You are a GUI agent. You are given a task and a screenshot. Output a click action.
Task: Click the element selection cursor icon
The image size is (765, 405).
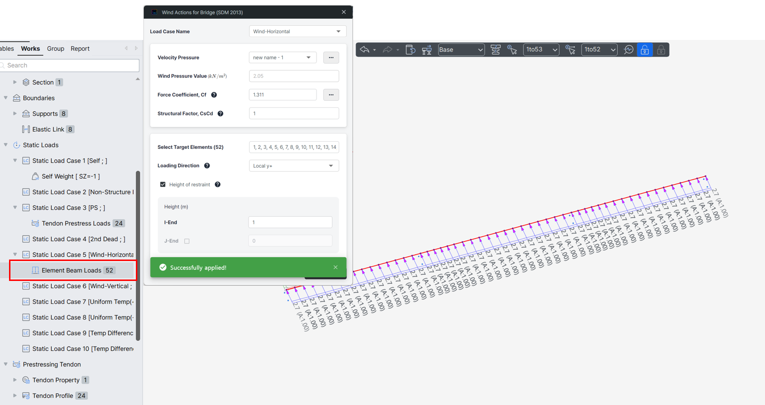point(571,49)
